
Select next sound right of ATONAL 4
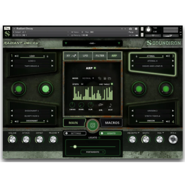[173, 61]
